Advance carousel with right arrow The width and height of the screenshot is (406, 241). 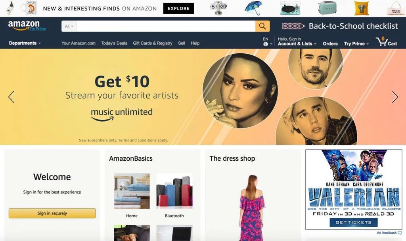395,97
